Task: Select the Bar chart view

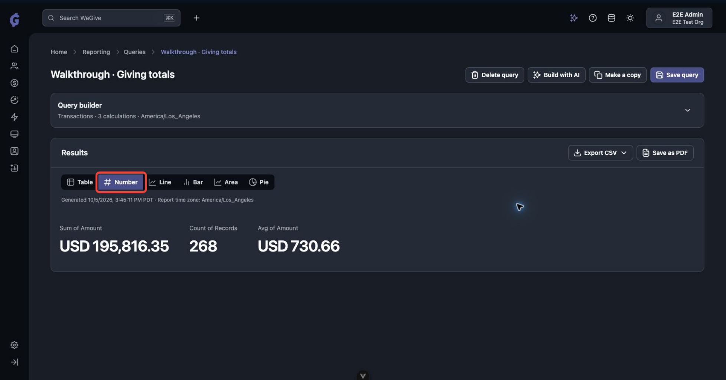Action: point(193,182)
